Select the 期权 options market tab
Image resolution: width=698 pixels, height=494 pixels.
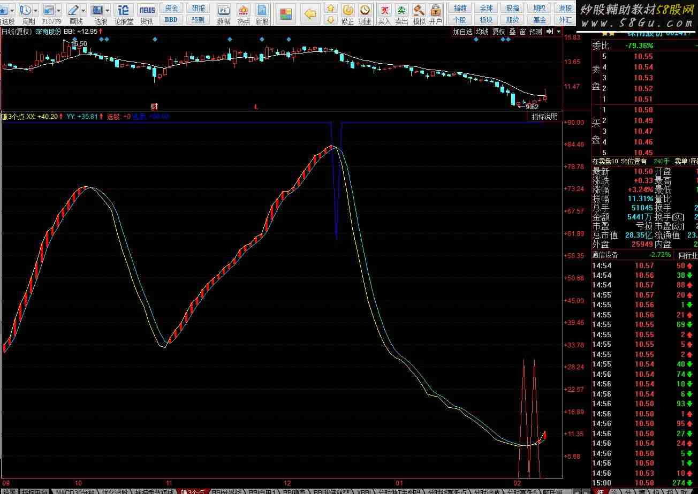[540, 8]
